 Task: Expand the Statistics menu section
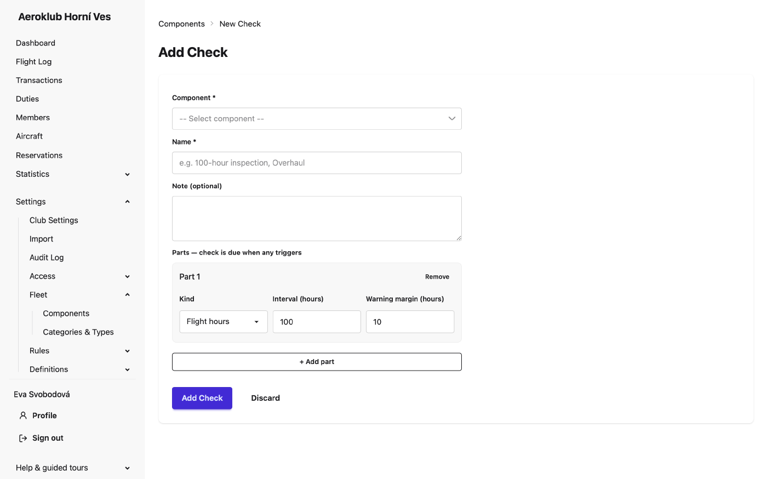pos(127,174)
